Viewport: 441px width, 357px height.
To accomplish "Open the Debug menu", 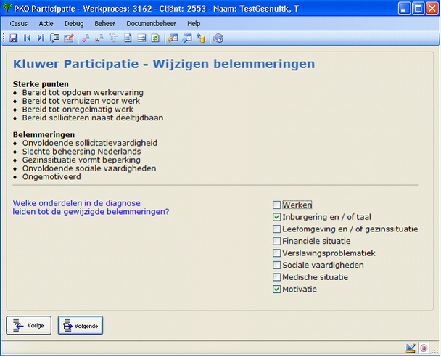I will (x=74, y=24).
